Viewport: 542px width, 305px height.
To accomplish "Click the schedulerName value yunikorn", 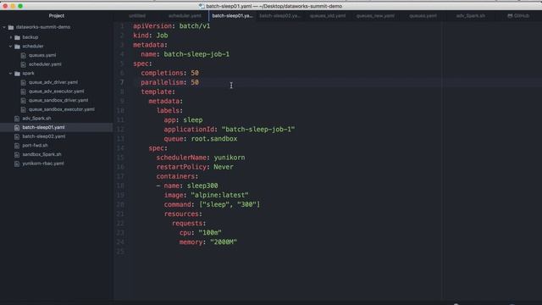I will coord(230,158).
